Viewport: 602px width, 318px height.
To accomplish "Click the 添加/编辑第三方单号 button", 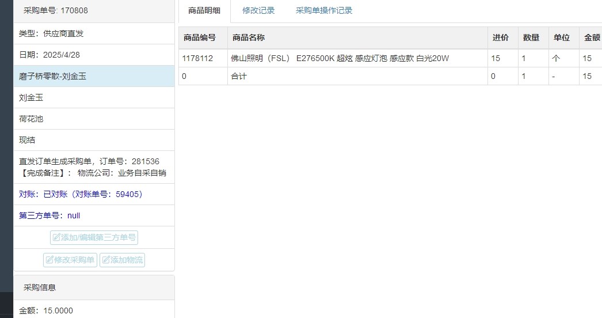I will point(94,237).
